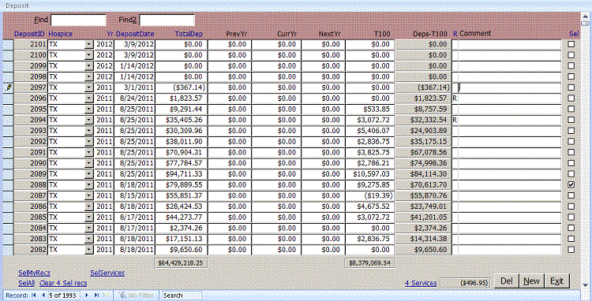Open Hospice dropdown for deposit 2101
The width and height of the screenshot is (592, 301).
(x=88, y=44)
